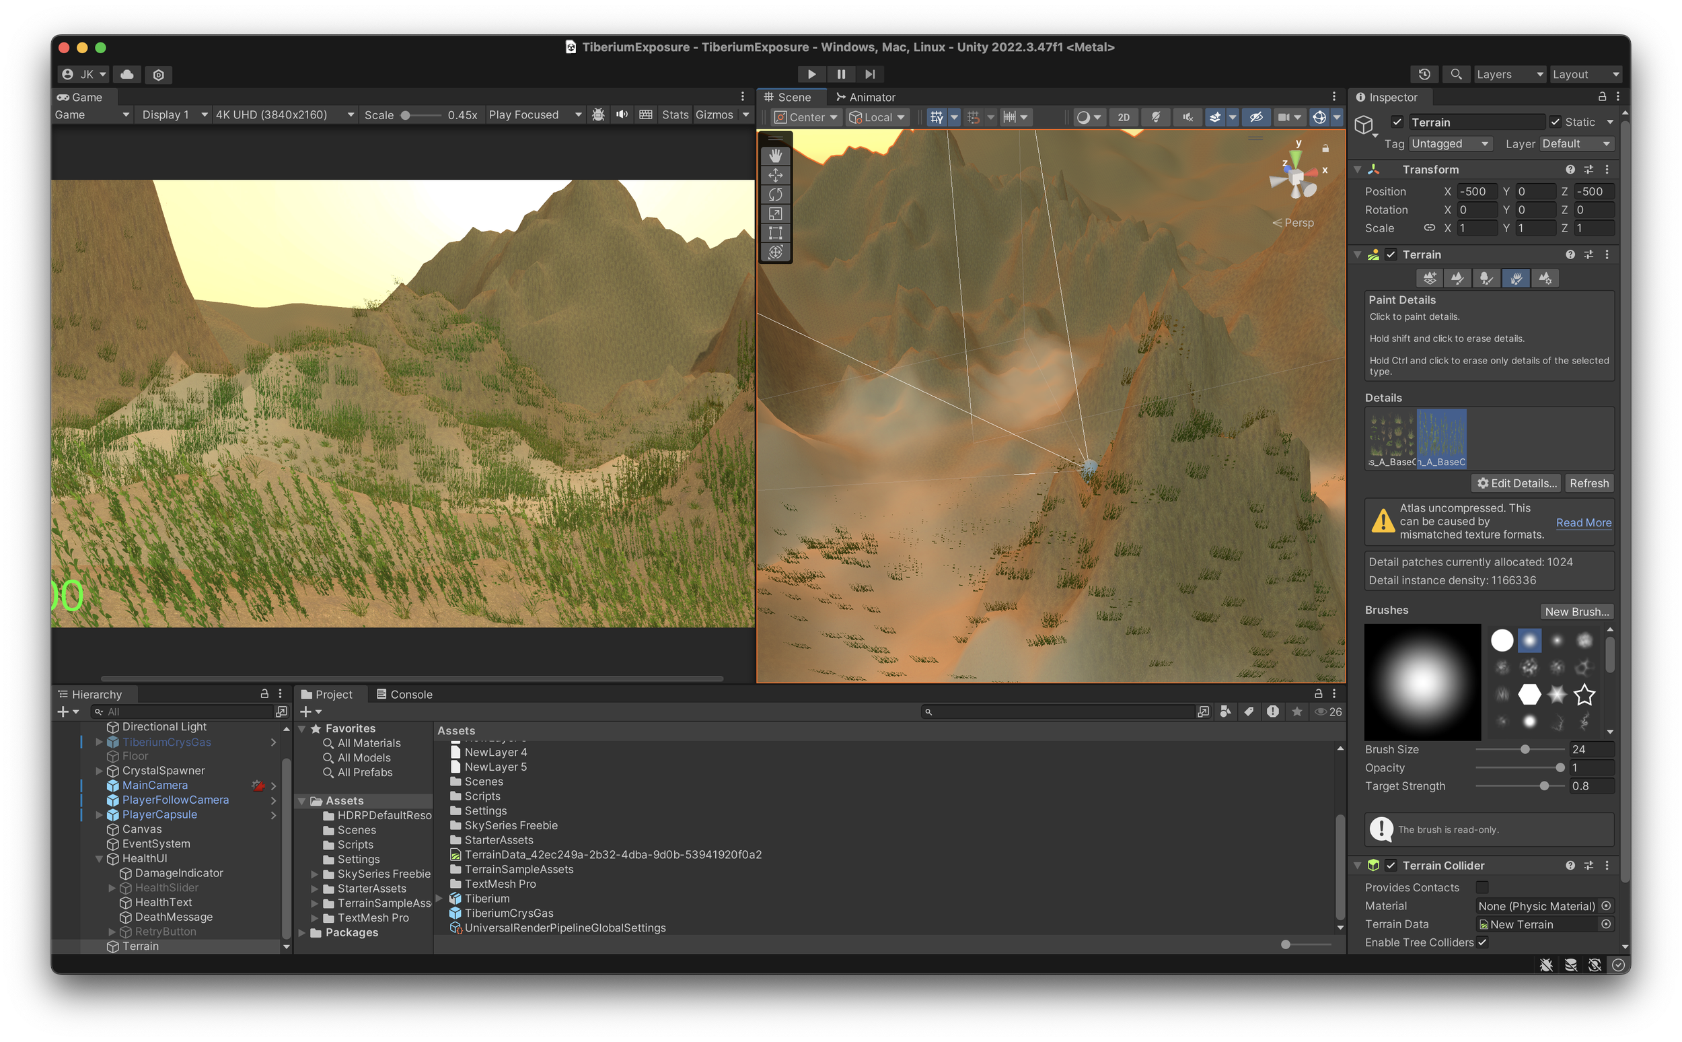Open the Tag Untagged dropdown
The image size is (1682, 1042).
[x=1449, y=143]
